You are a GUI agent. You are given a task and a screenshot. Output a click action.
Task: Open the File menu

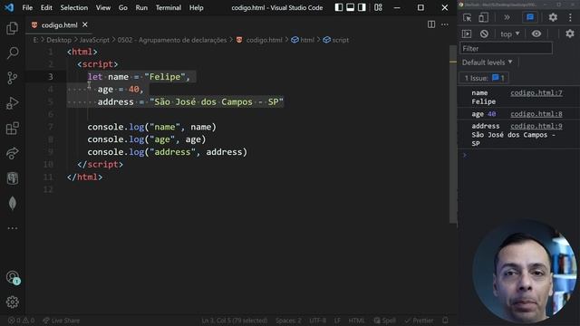click(27, 7)
